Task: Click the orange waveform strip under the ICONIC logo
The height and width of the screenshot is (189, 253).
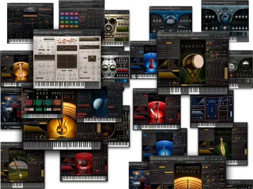Action: (30, 16)
